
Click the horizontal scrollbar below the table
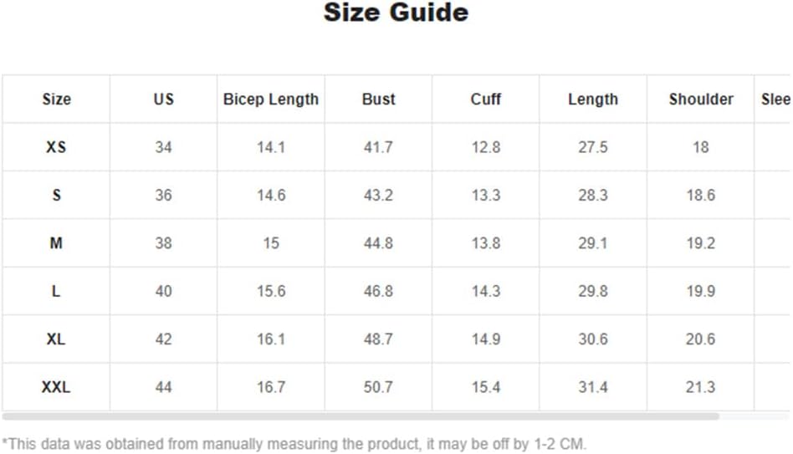click(361, 416)
